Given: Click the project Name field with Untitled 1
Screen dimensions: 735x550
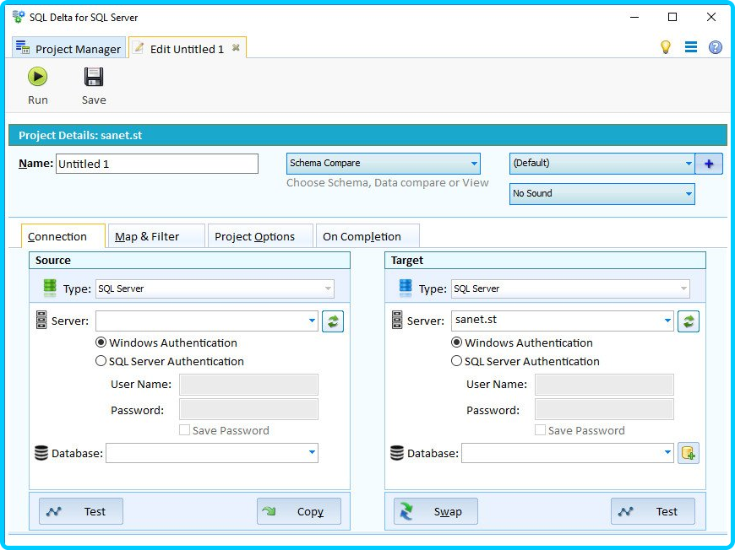Looking at the screenshot, I should click(157, 164).
